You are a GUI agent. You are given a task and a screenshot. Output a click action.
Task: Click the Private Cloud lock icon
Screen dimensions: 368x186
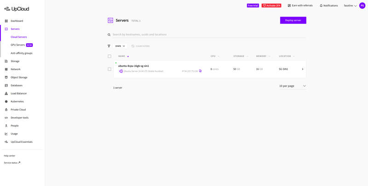[x=6, y=110]
